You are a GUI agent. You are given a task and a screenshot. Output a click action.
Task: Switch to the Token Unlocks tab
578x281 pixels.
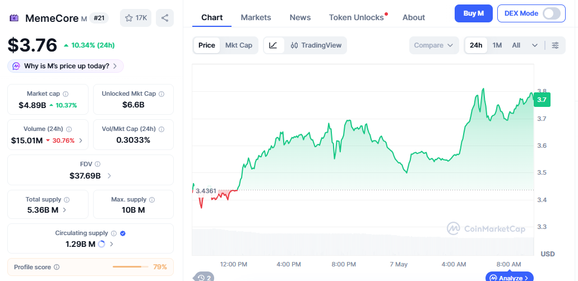point(357,17)
